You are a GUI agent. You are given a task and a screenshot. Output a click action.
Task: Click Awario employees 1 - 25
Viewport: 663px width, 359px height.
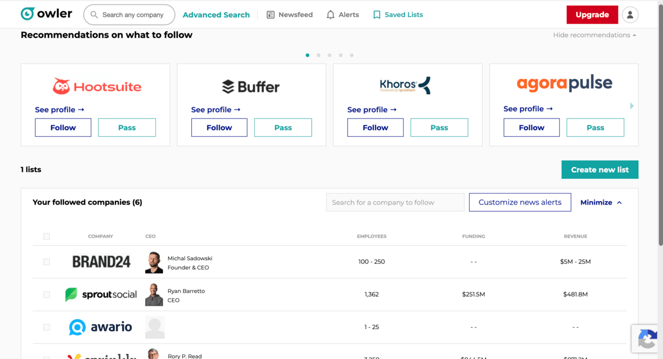[x=371, y=327]
